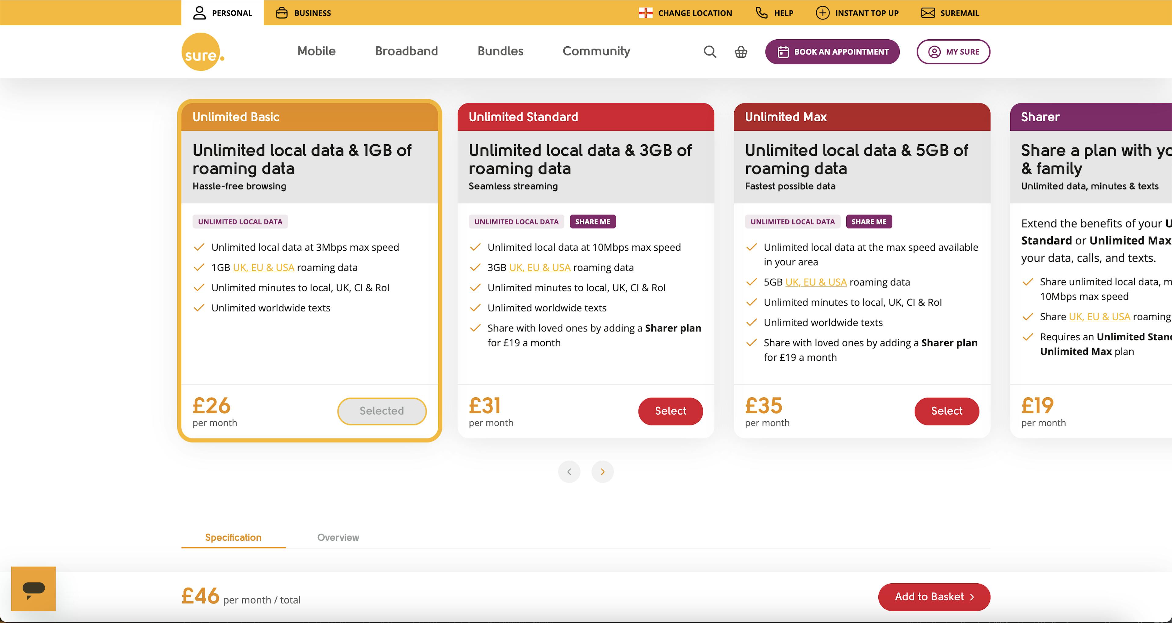Screen dimensions: 1172x623
Task: Open Instant Top Up
Action: pyautogui.click(x=857, y=13)
